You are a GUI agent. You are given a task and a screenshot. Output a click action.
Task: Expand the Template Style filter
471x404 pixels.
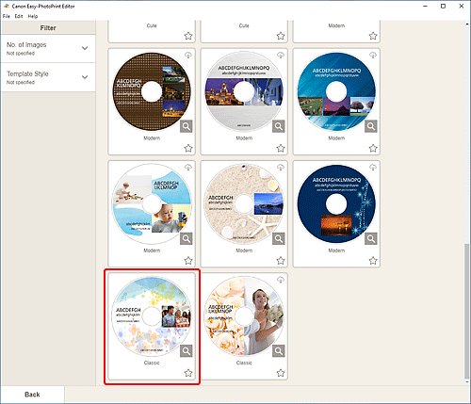click(48, 77)
